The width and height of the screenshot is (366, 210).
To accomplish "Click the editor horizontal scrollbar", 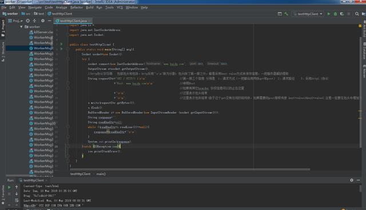I will [189, 169].
